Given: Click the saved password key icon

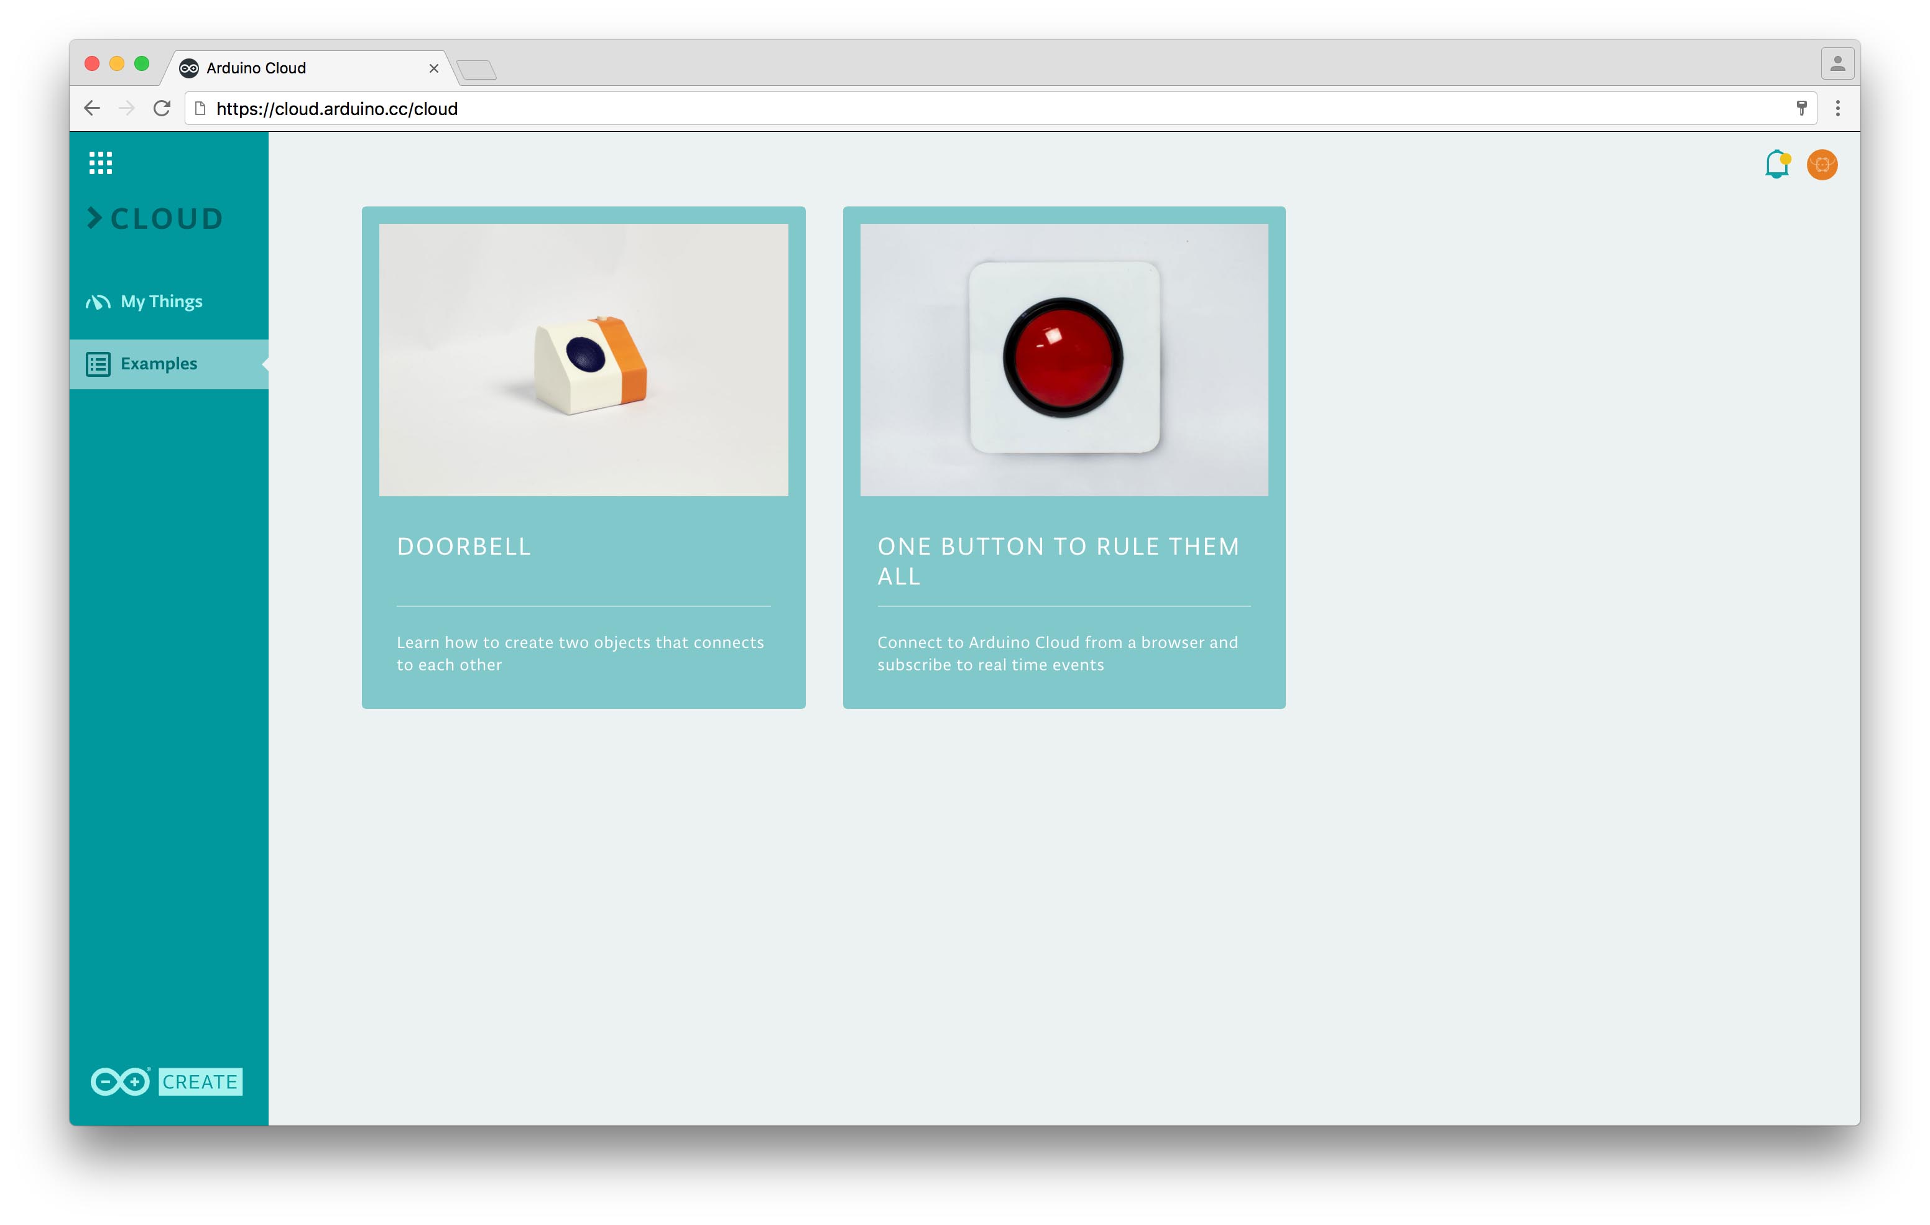Looking at the screenshot, I should click(1802, 108).
